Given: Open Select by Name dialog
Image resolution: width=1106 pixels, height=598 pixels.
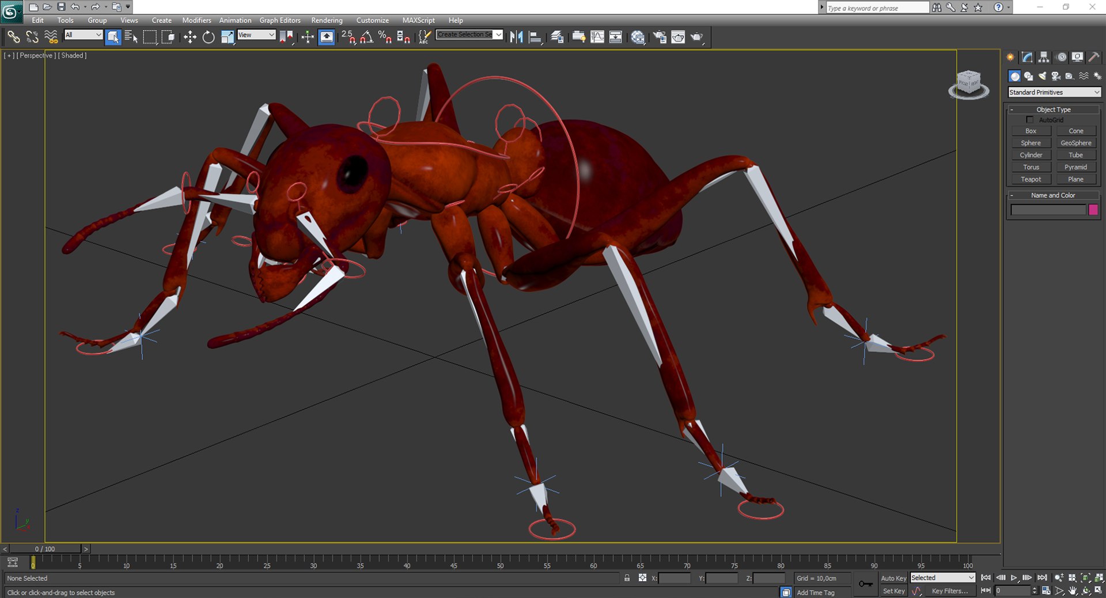Looking at the screenshot, I should [x=131, y=37].
